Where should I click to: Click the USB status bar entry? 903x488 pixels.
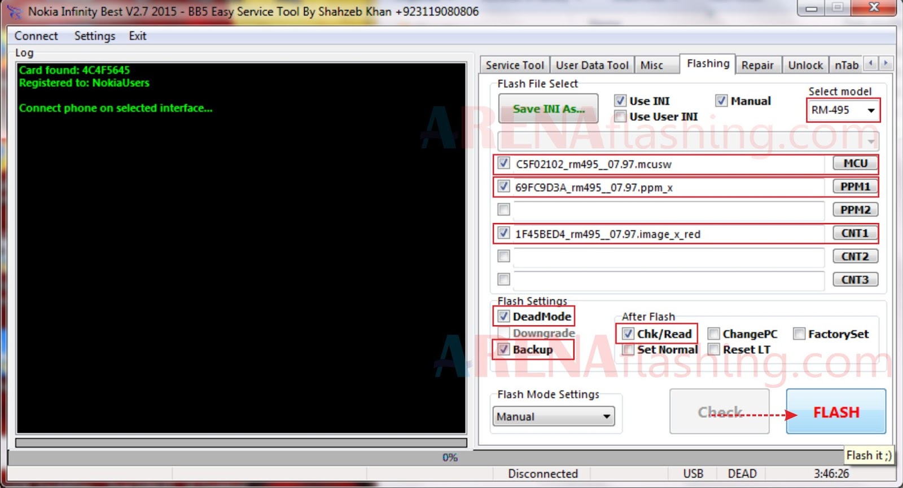click(693, 474)
